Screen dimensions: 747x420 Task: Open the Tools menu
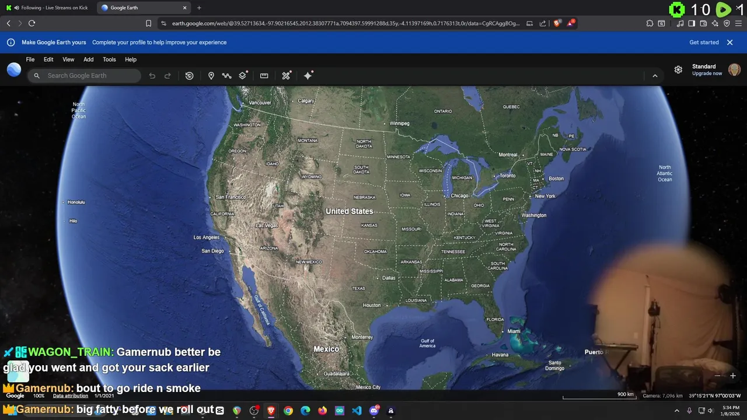(109, 60)
